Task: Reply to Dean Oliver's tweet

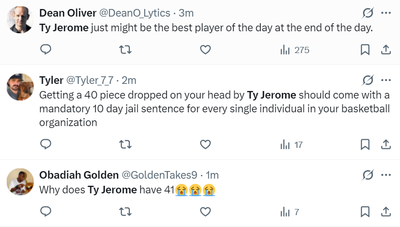Action: point(46,49)
